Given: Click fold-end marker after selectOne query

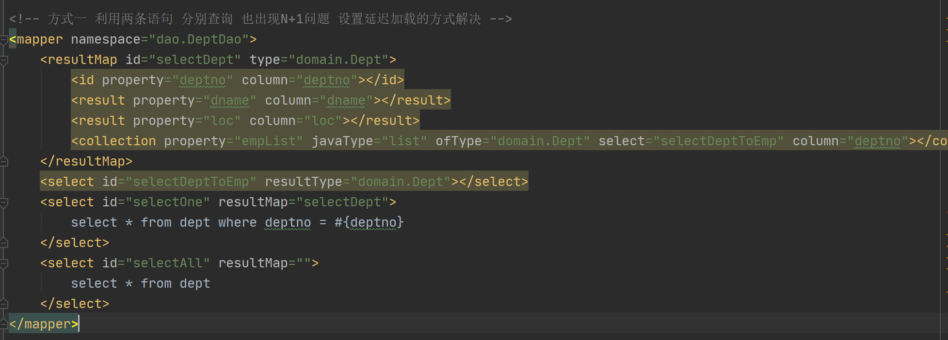Looking at the screenshot, I should point(4,243).
